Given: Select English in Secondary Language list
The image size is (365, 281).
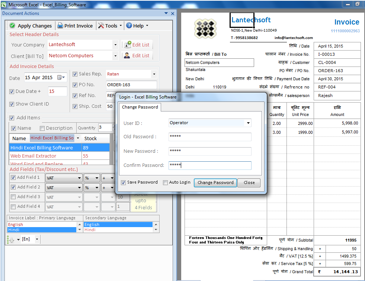Looking at the screenshot, I should point(118,225).
